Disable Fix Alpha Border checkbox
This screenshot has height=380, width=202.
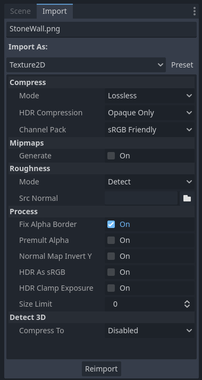point(111,224)
